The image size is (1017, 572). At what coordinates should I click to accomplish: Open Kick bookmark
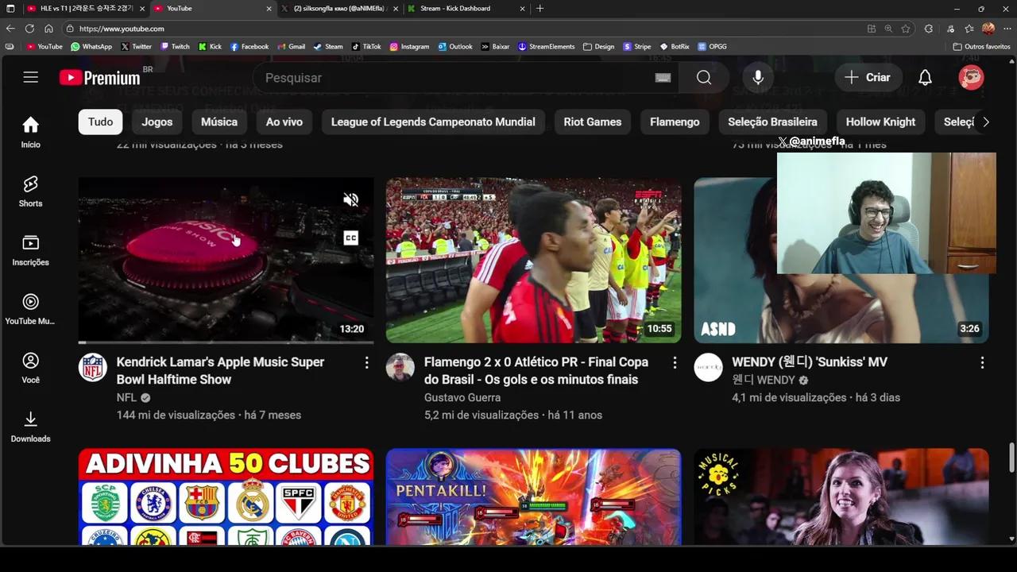(210, 46)
